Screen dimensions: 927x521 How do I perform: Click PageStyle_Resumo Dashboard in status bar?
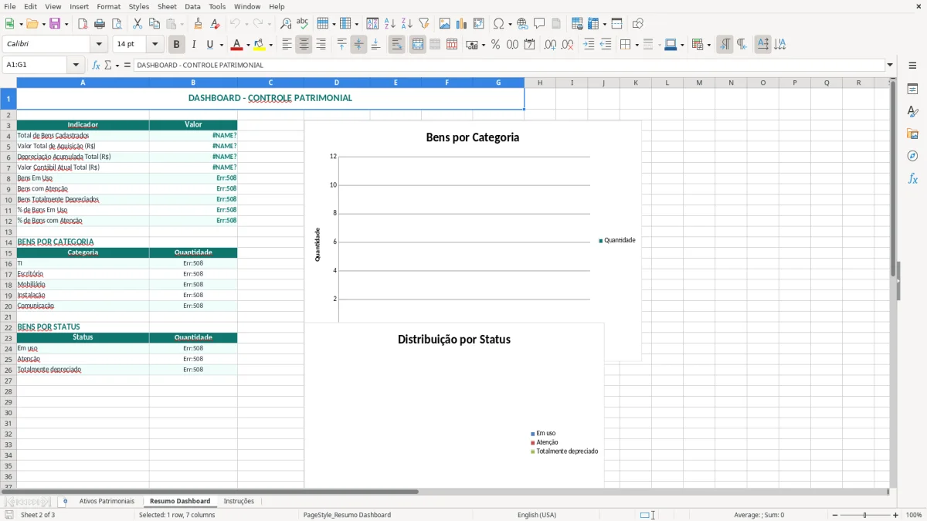pos(347,515)
